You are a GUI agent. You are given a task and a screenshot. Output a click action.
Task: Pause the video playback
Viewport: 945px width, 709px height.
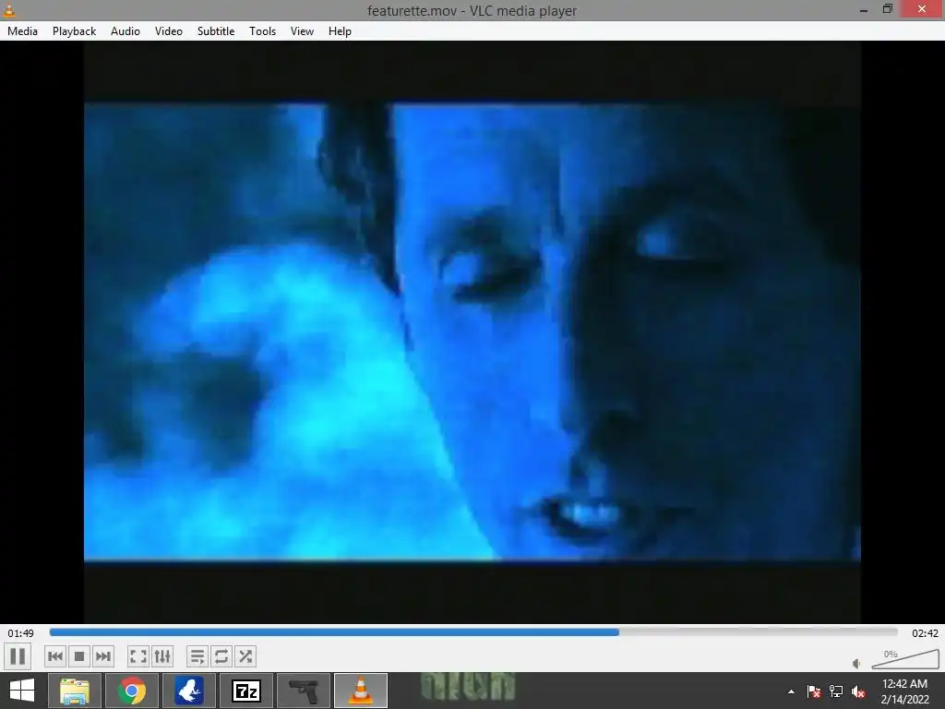18,656
